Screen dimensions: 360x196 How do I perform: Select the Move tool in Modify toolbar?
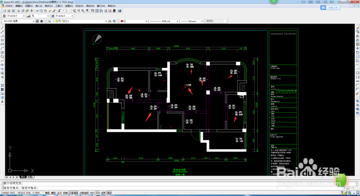(x=357, y=48)
